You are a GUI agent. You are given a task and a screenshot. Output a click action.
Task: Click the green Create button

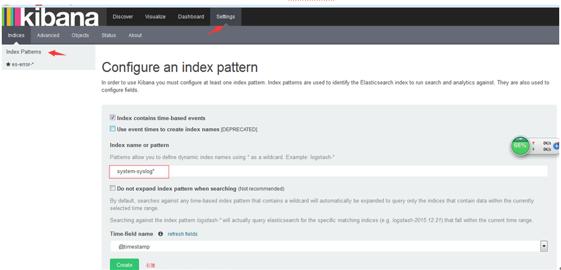(124, 265)
